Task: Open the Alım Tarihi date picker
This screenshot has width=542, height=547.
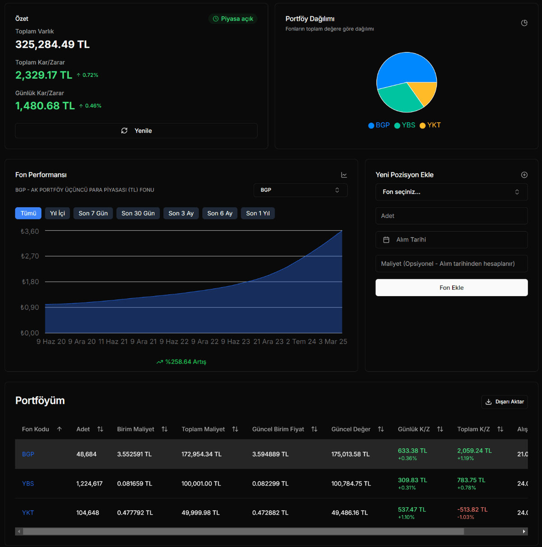Action: (x=451, y=240)
